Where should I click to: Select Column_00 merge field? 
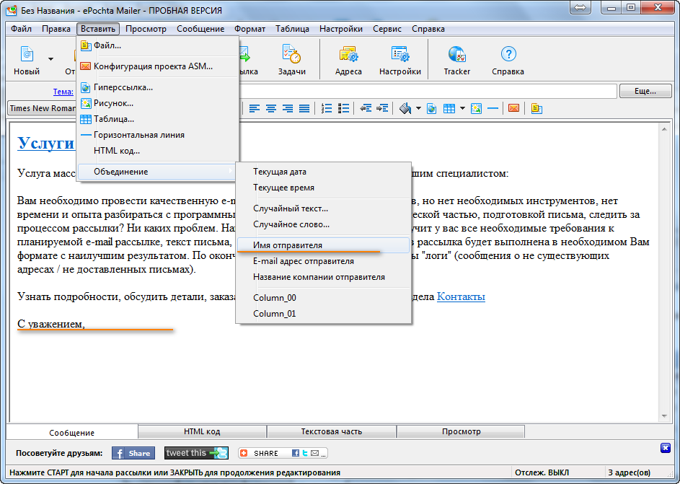click(324, 298)
